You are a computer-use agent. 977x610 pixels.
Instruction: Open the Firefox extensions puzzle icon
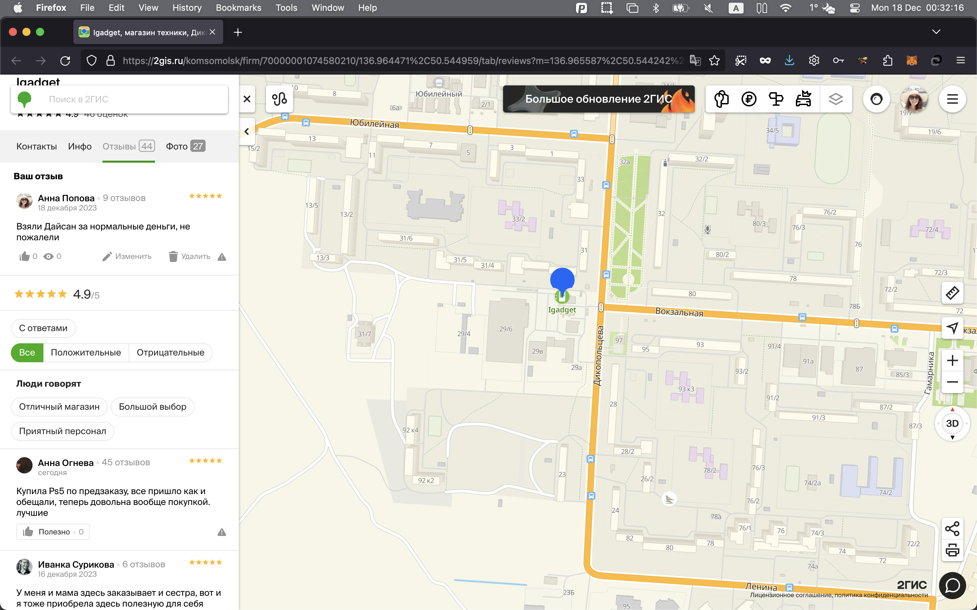(x=887, y=61)
